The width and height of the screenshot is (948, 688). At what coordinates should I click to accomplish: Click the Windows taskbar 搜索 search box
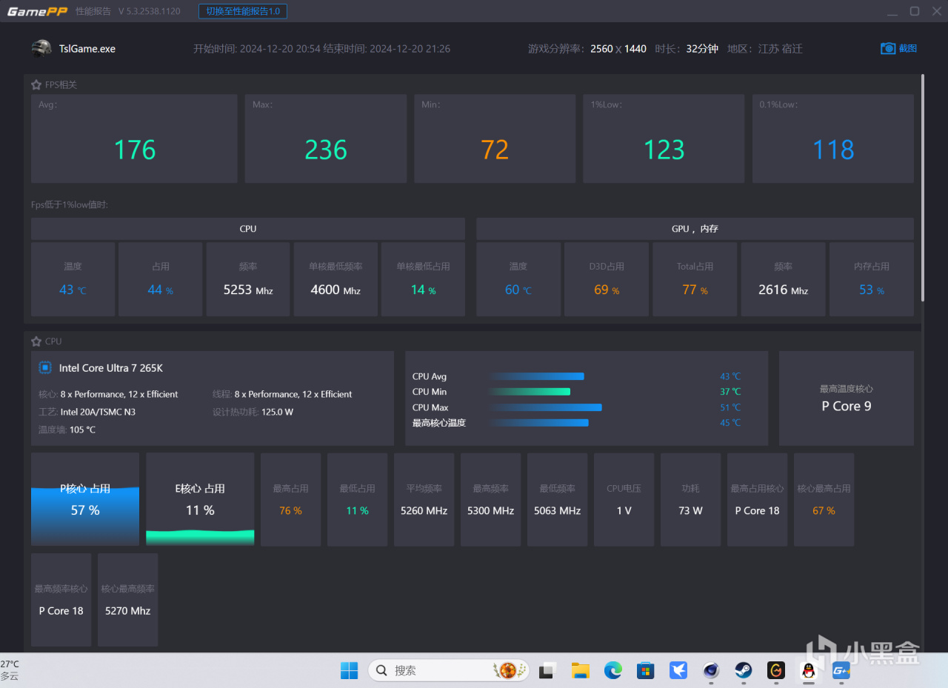point(449,670)
